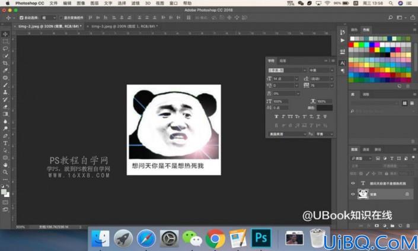
Task: Select the Clone Stamp tool
Action: coord(5,93)
